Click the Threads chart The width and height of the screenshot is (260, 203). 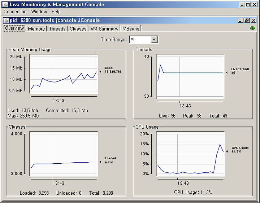[190, 76]
